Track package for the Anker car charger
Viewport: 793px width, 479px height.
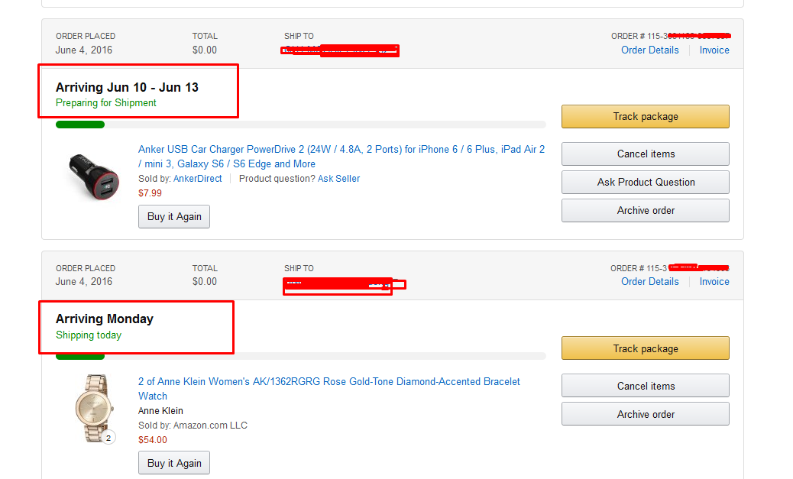pos(645,117)
